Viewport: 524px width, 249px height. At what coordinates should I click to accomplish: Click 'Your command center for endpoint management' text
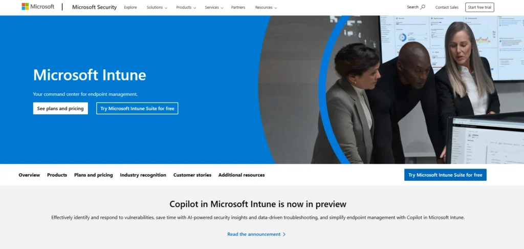coord(85,94)
